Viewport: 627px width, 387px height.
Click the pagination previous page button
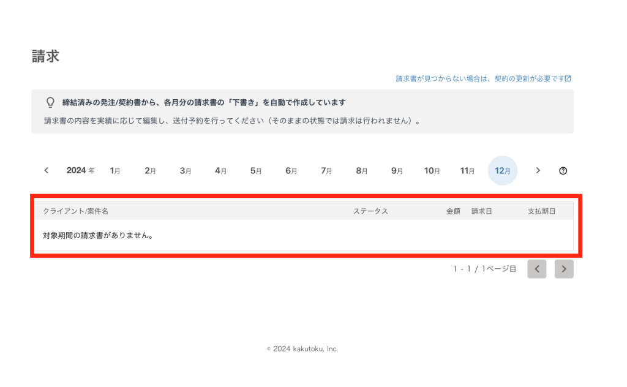536,269
